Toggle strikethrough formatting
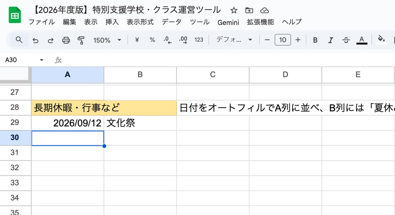 pos(346,40)
